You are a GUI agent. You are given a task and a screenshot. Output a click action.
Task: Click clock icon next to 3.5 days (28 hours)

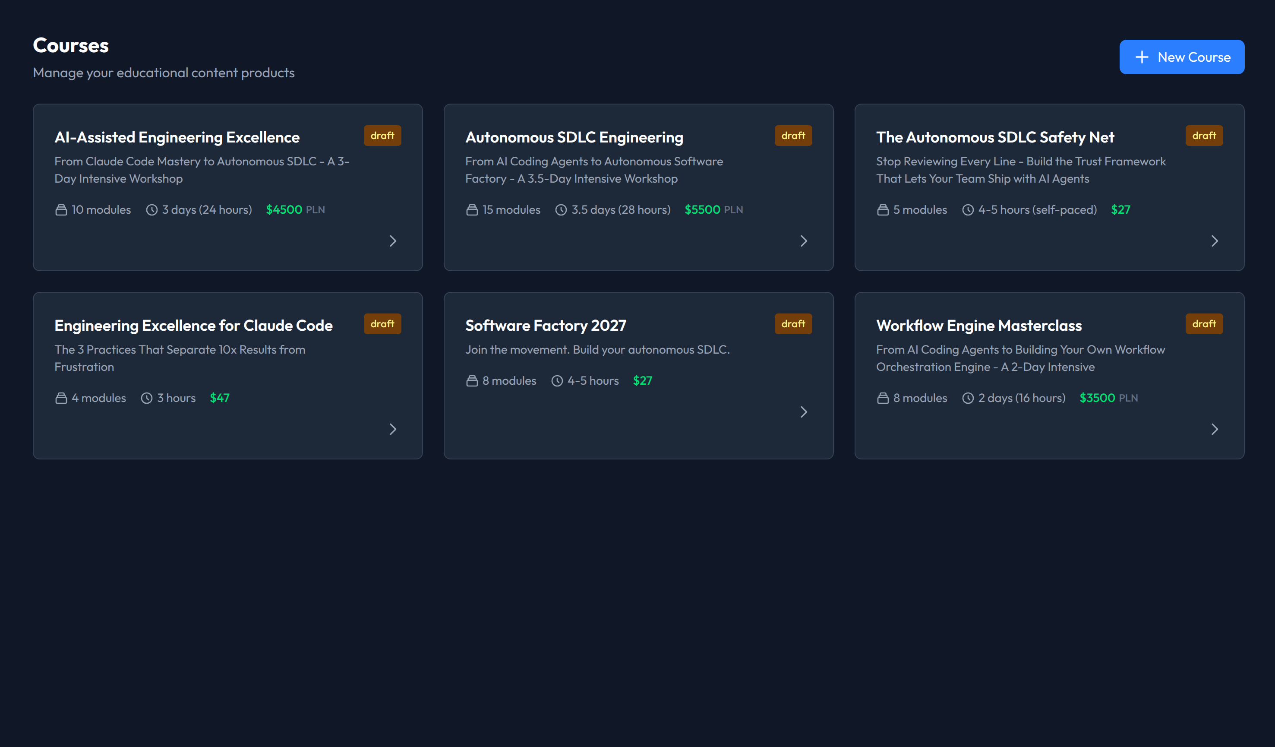tap(561, 210)
